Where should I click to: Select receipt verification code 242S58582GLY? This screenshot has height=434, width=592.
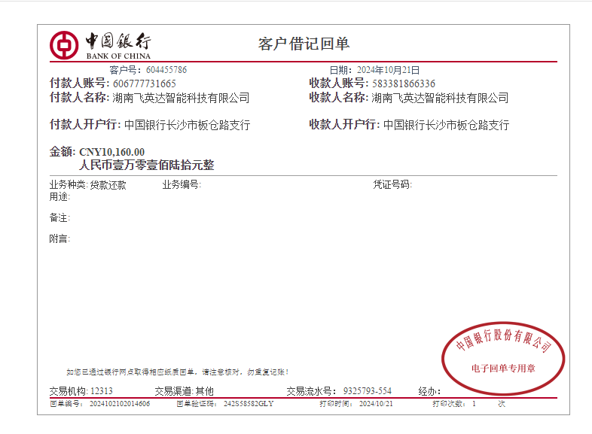[x=249, y=404]
